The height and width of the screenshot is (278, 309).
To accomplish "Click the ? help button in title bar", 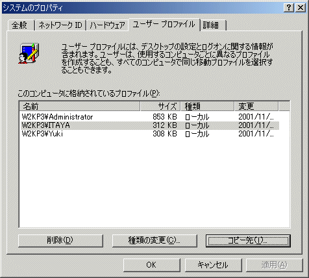I will (289, 8).
